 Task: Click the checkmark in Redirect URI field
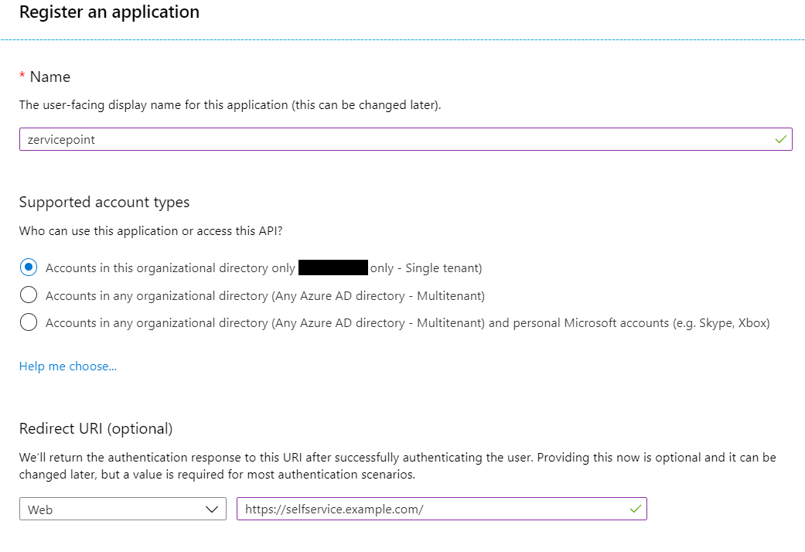pyautogui.click(x=634, y=509)
